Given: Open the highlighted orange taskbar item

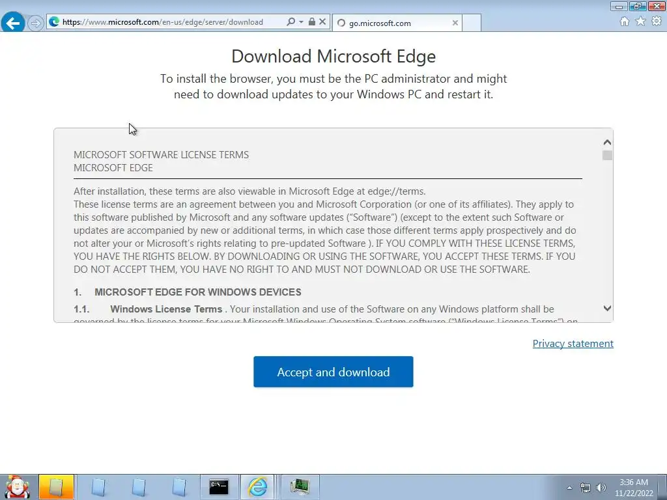Looking at the screenshot, I should [x=57, y=487].
